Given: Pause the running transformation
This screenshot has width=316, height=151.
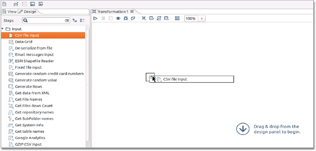Looking at the screenshot, I should click(x=103, y=18).
